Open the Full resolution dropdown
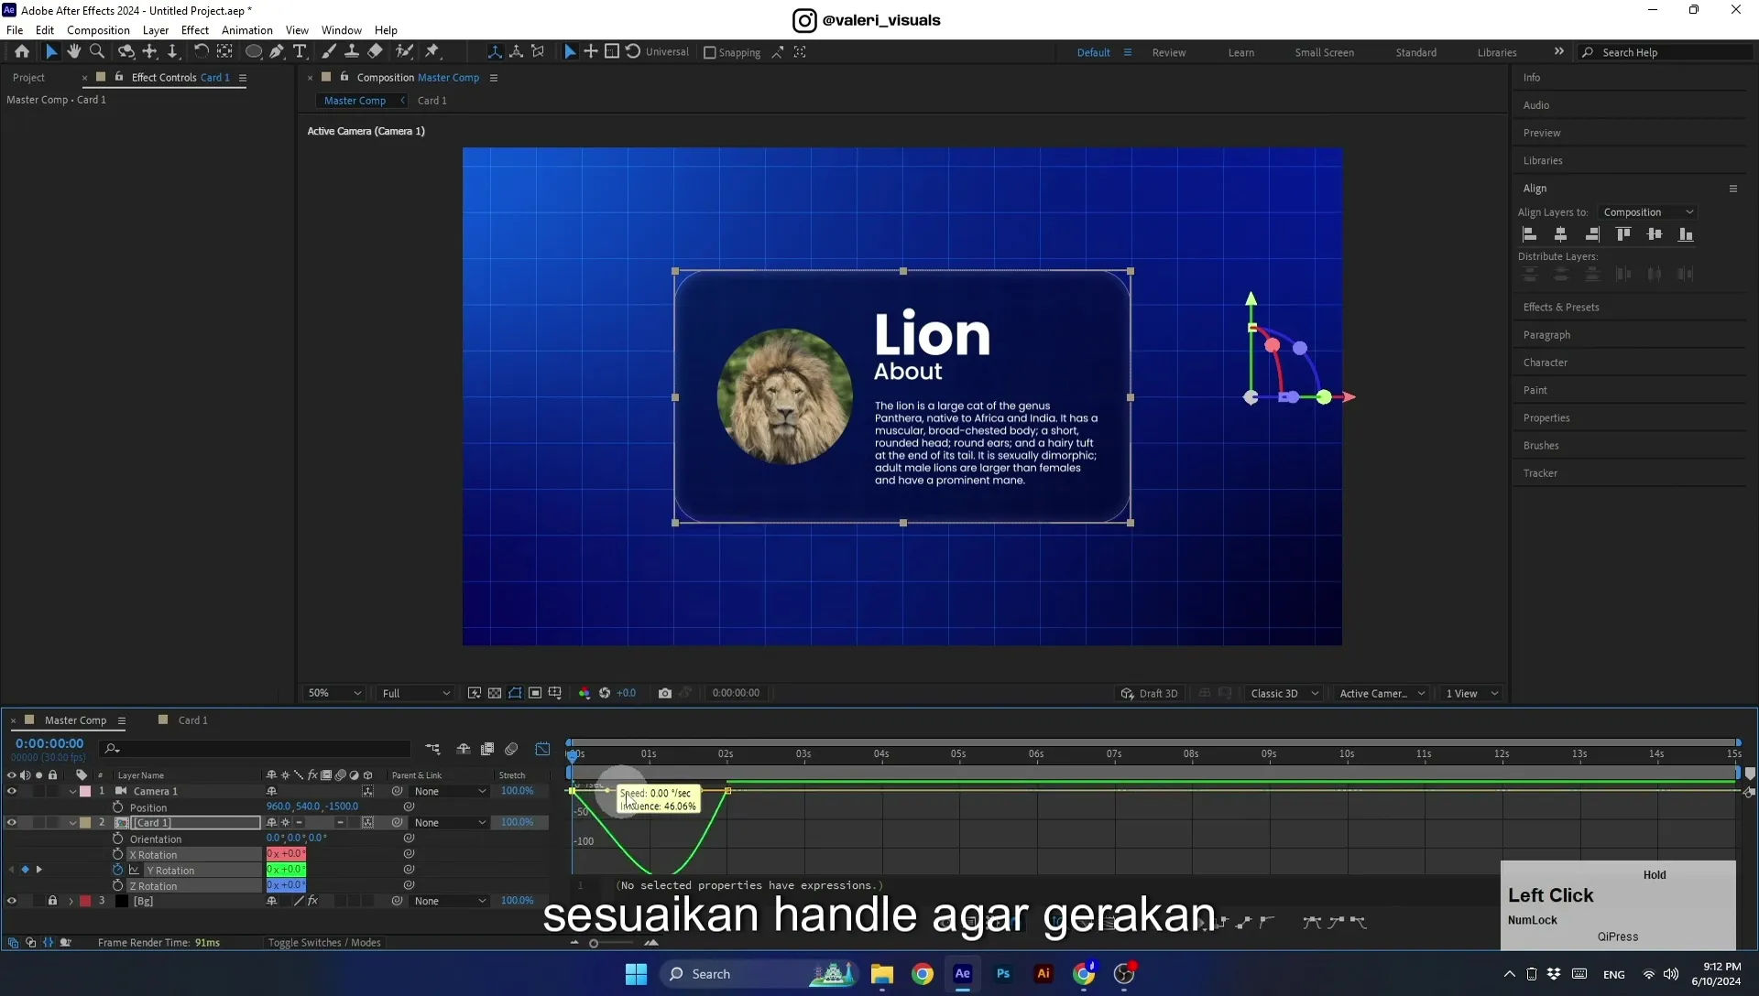This screenshot has height=996, width=1759. click(x=416, y=693)
